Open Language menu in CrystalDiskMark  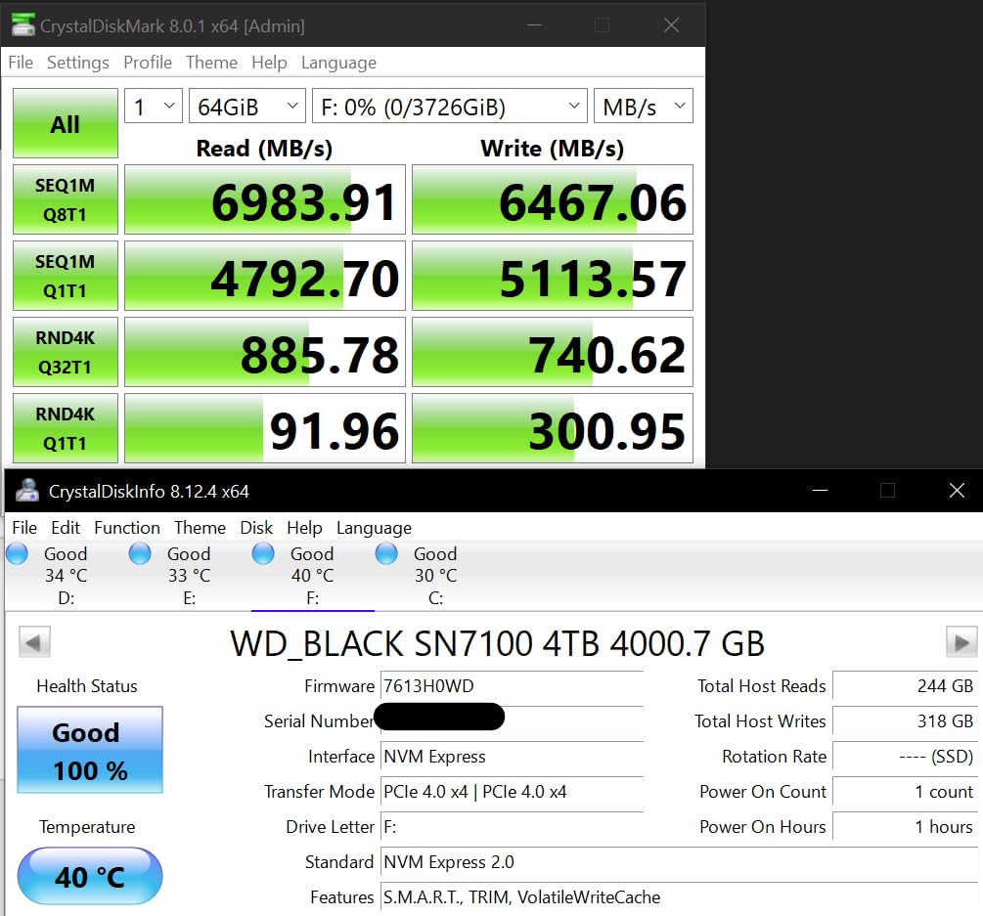338,63
